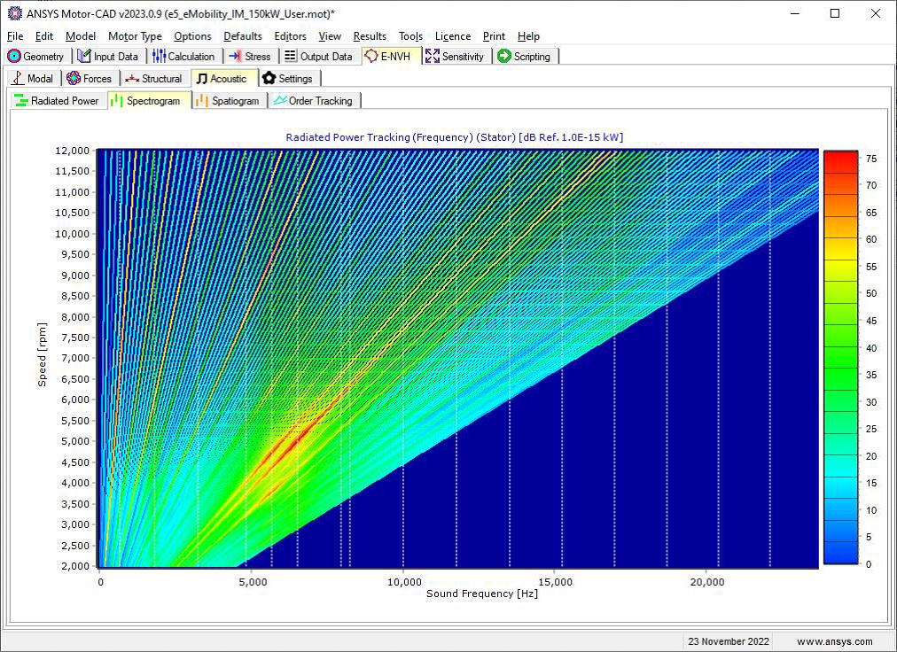Click the Calculation sliders icon
Image resolution: width=897 pixels, height=652 pixels.
[159, 56]
